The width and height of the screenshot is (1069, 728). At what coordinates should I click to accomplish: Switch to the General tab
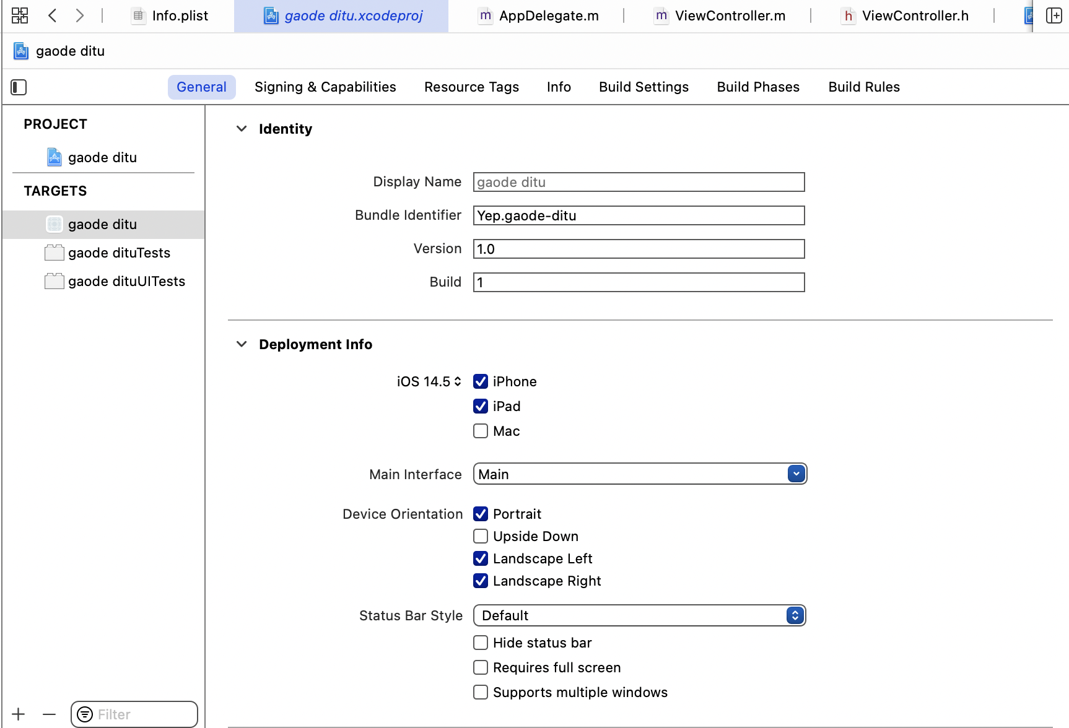pyautogui.click(x=201, y=87)
